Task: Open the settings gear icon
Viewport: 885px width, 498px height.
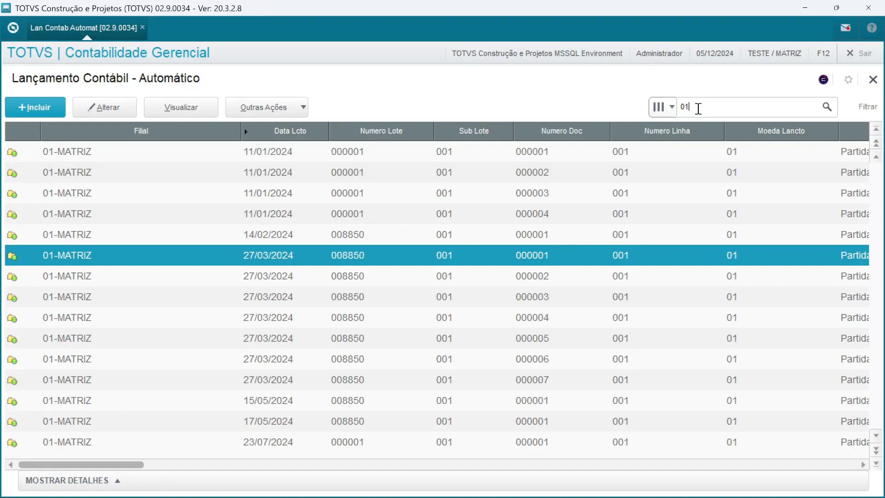Action: click(x=848, y=79)
